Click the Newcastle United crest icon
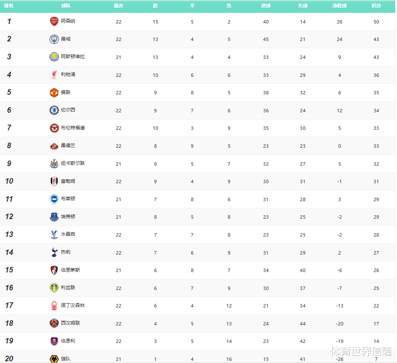397x363 pixels. pos(54,164)
